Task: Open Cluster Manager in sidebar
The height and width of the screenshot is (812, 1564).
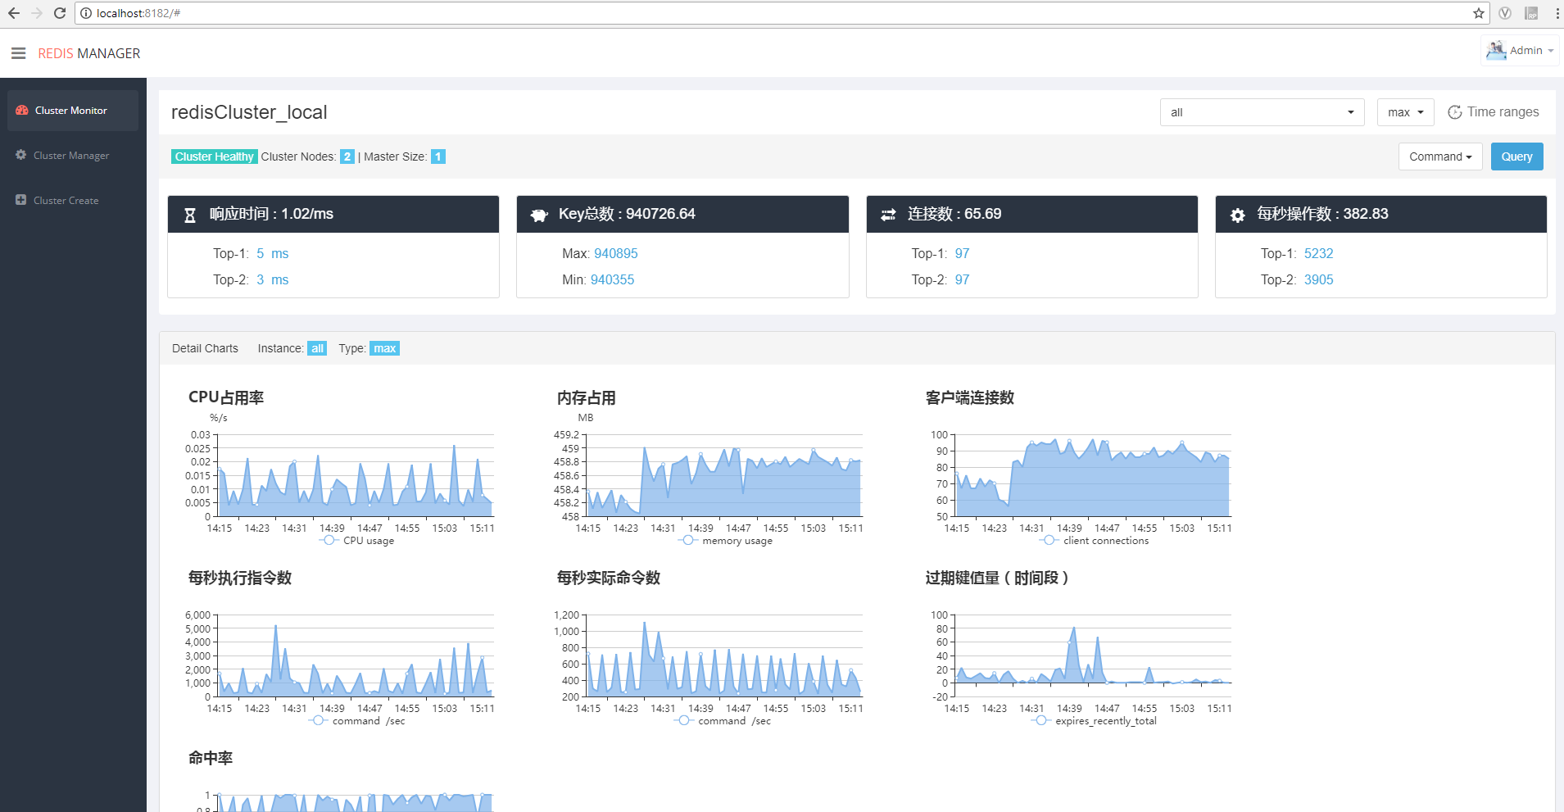Action: pyautogui.click(x=73, y=156)
